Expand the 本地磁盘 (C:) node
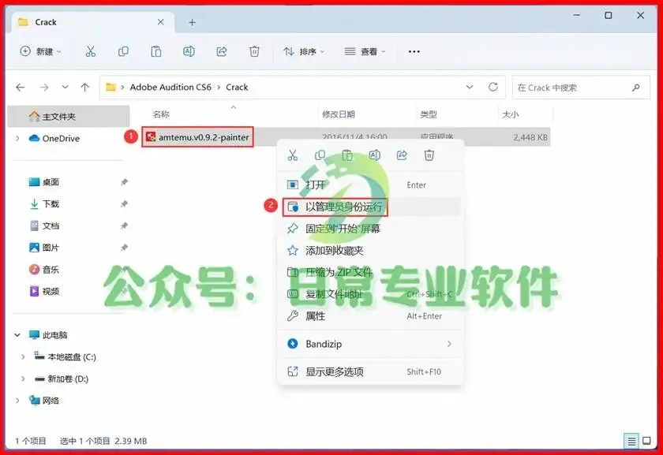 click(x=23, y=357)
